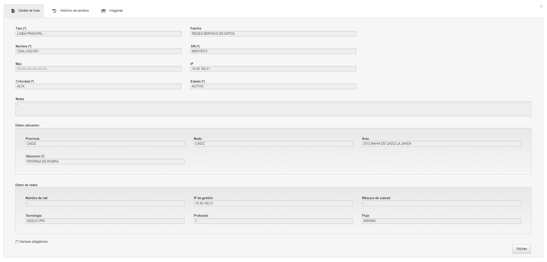
Task: Click the Campos obligatorios footnote
Action: pos(32,242)
